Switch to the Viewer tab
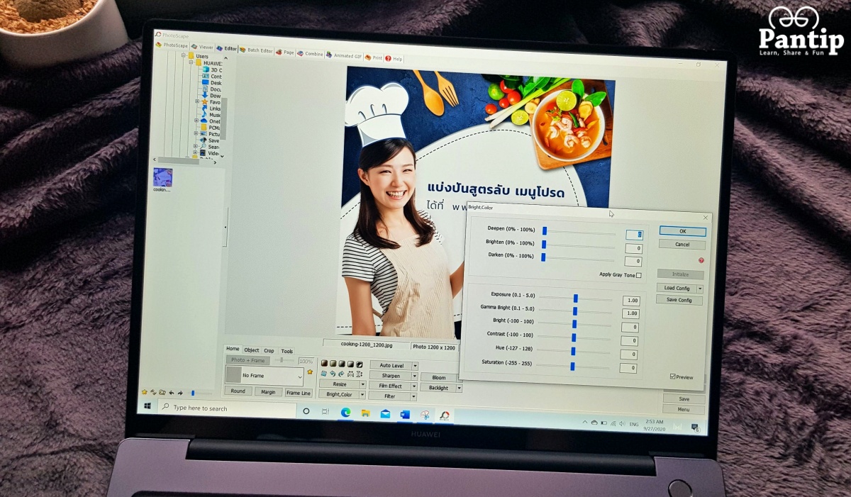The image size is (851, 497). coord(202,47)
